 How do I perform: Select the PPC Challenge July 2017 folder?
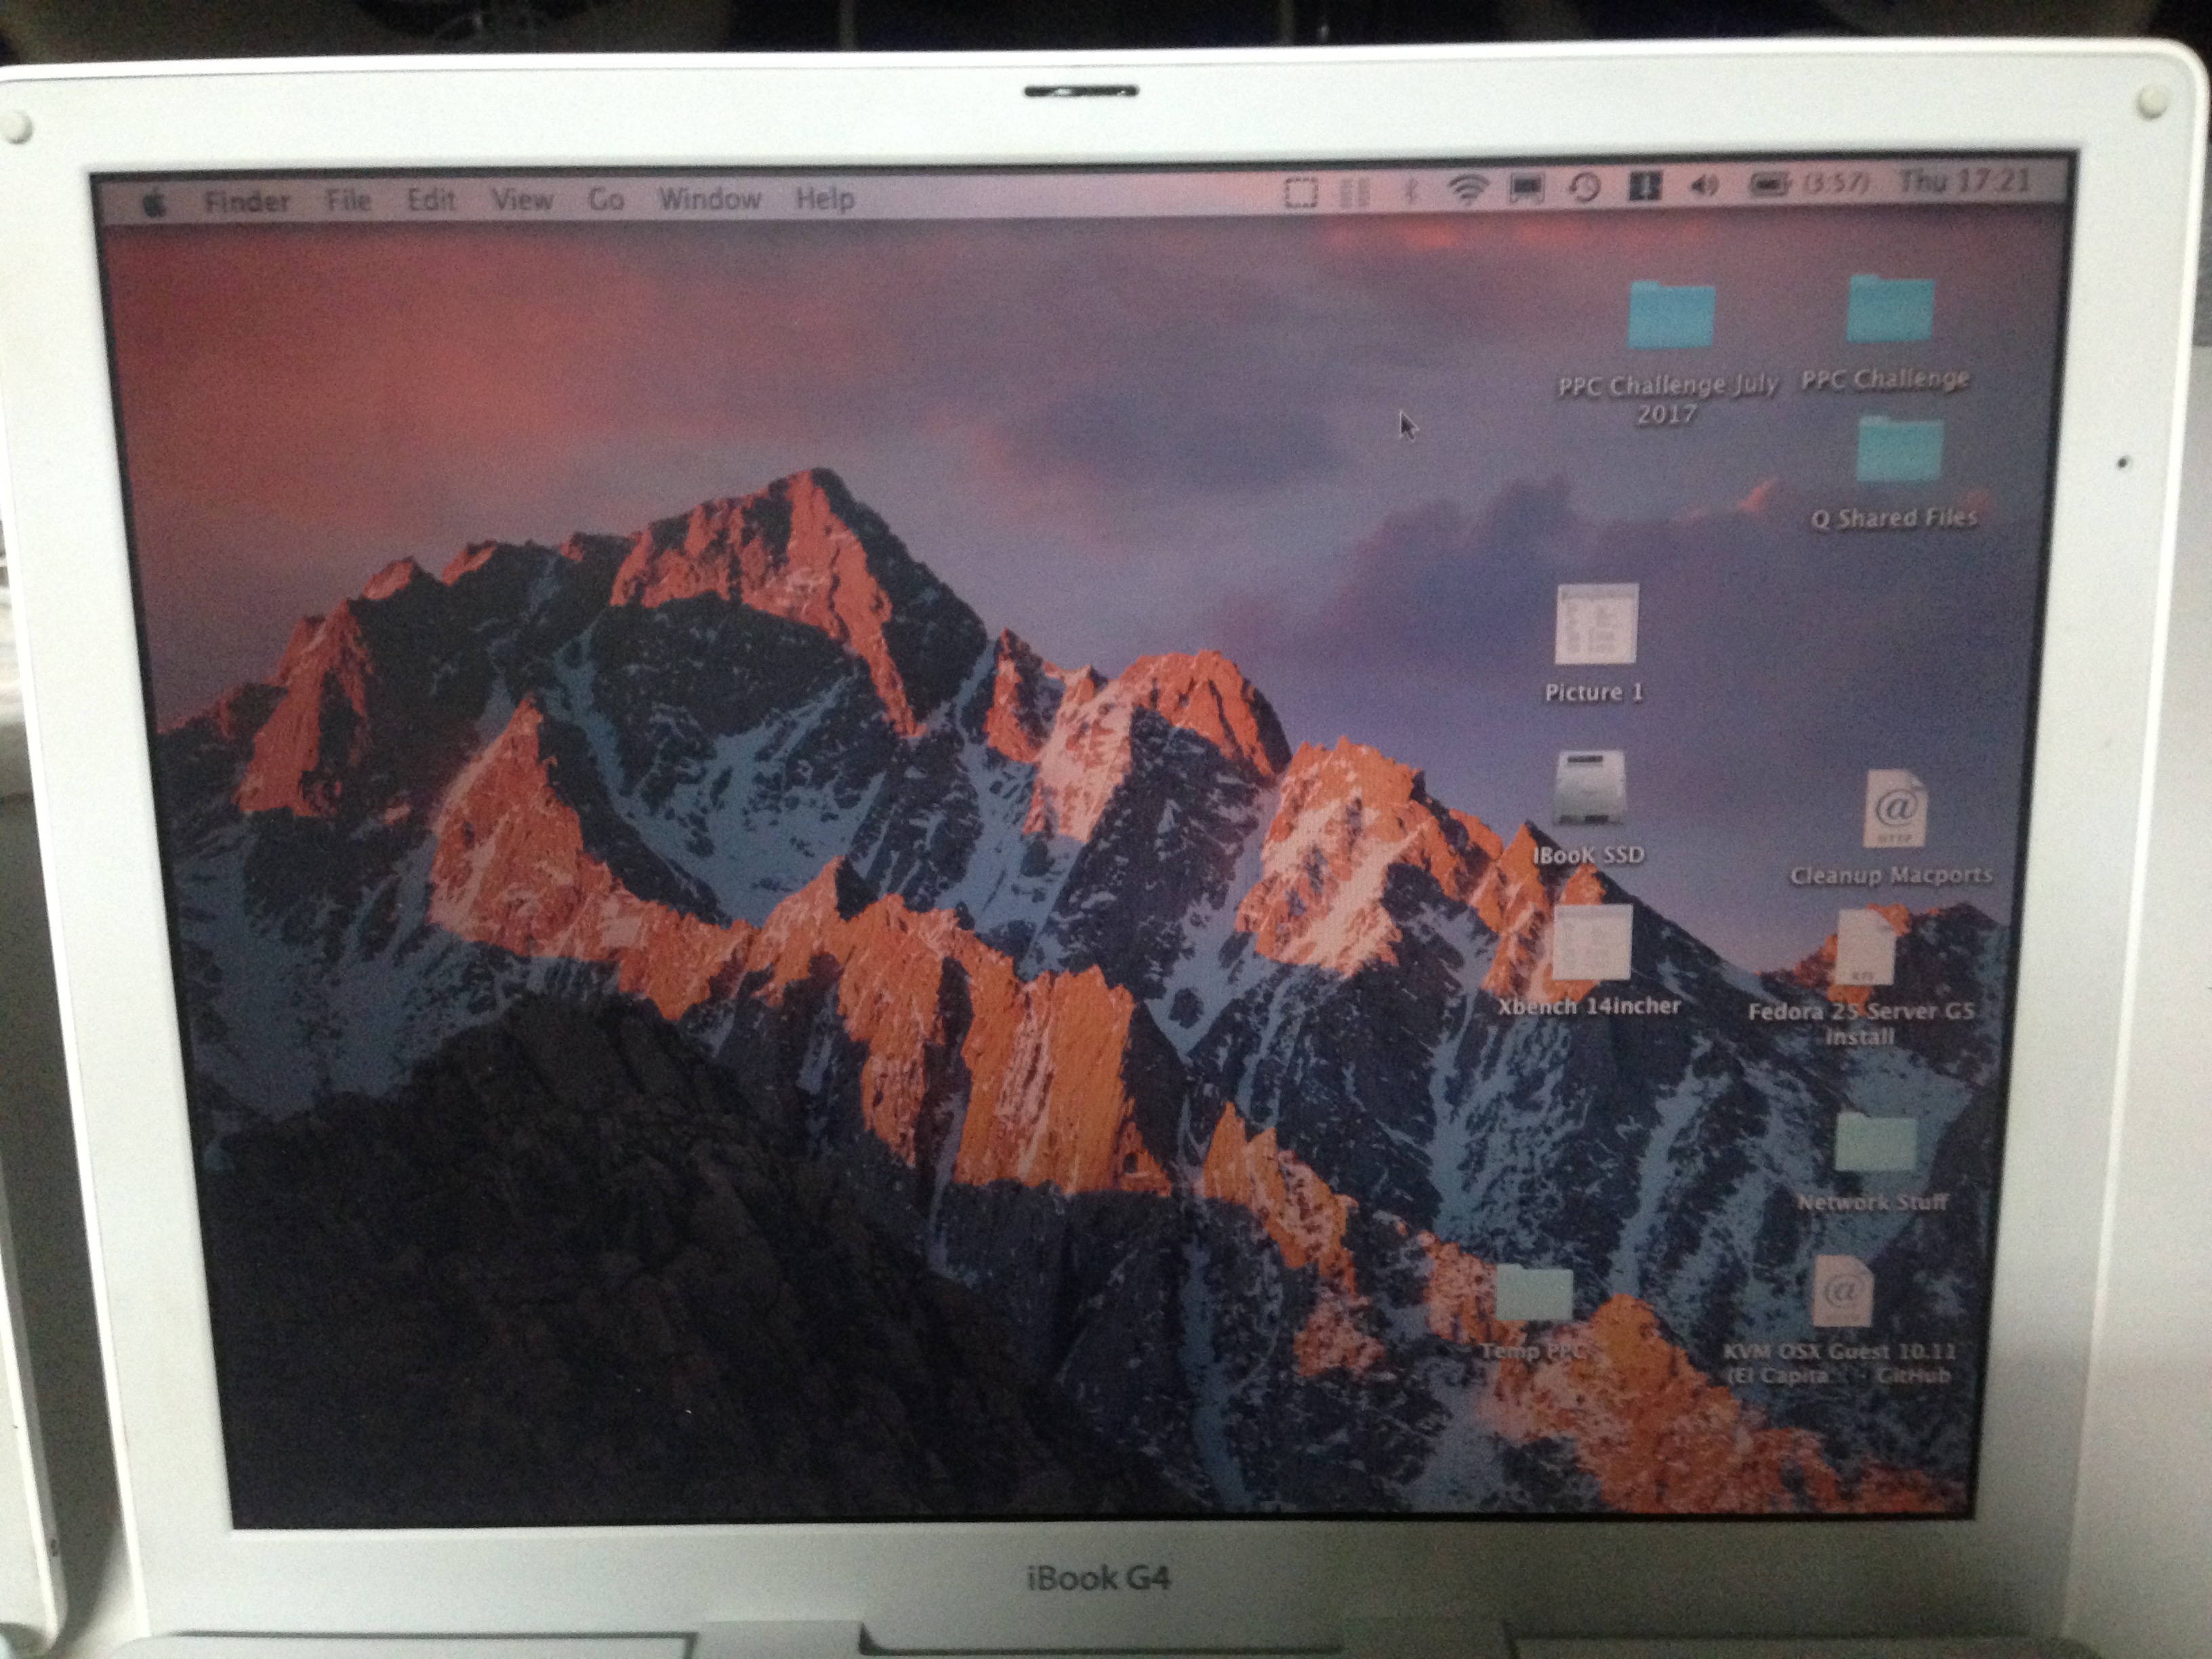(1671, 315)
